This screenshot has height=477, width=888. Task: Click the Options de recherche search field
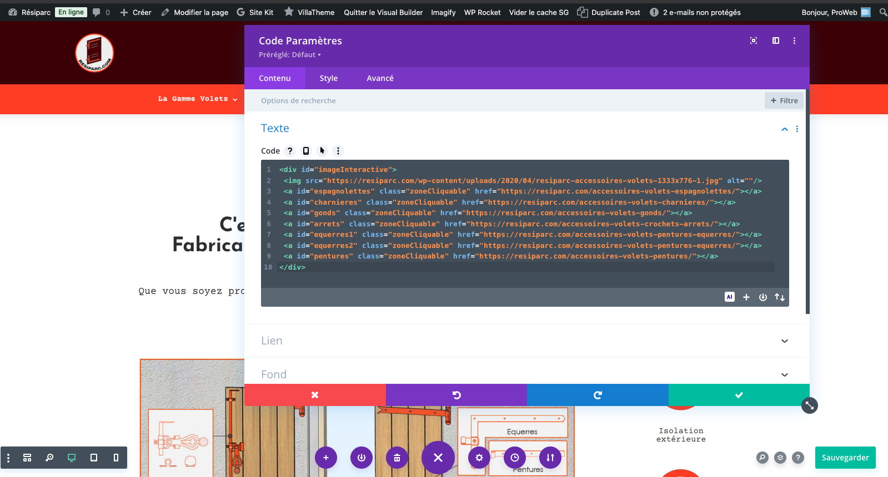(x=500, y=100)
